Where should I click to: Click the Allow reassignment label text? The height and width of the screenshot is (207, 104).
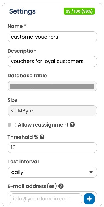coord(43,125)
